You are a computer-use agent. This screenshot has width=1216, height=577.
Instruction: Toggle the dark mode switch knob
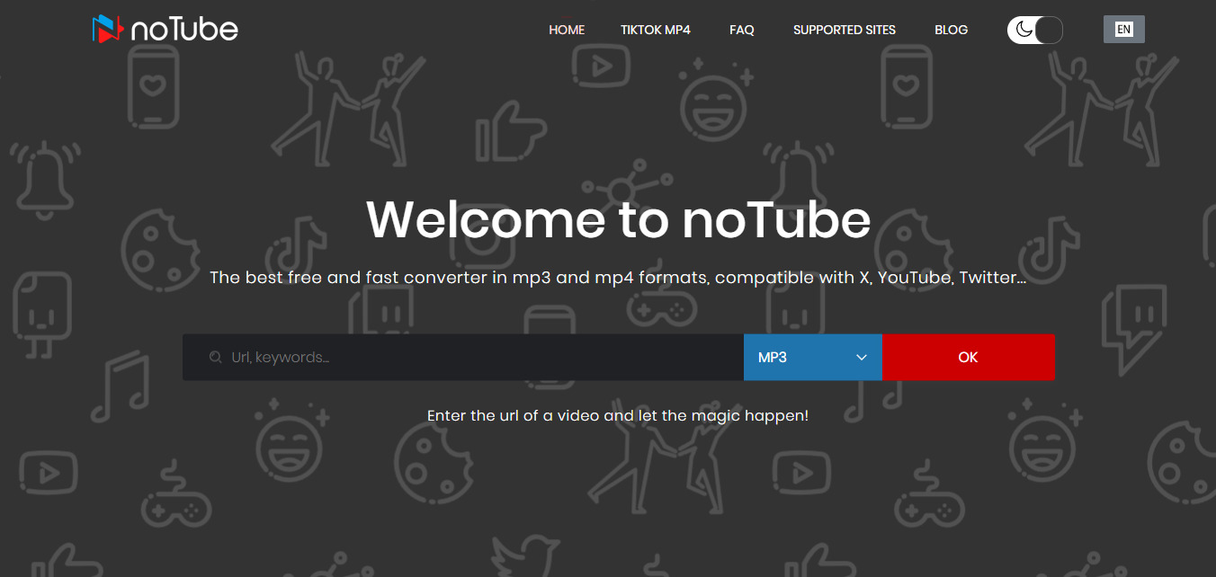point(1048,30)
